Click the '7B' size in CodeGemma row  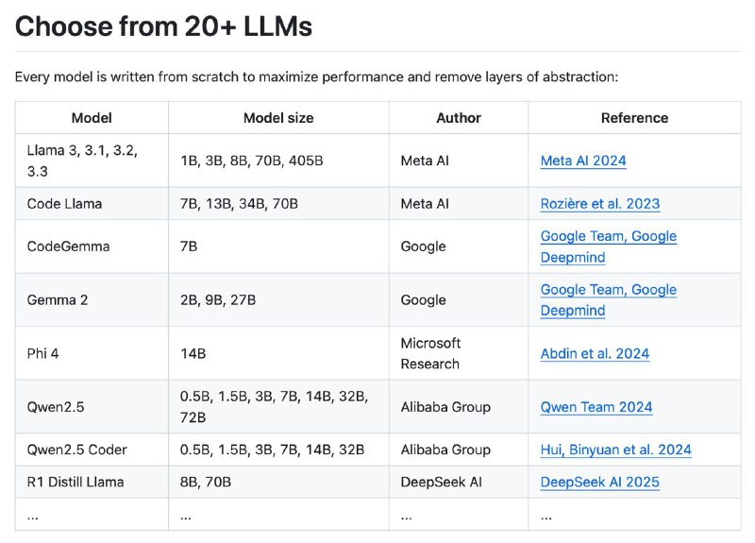tap(189, 246)
